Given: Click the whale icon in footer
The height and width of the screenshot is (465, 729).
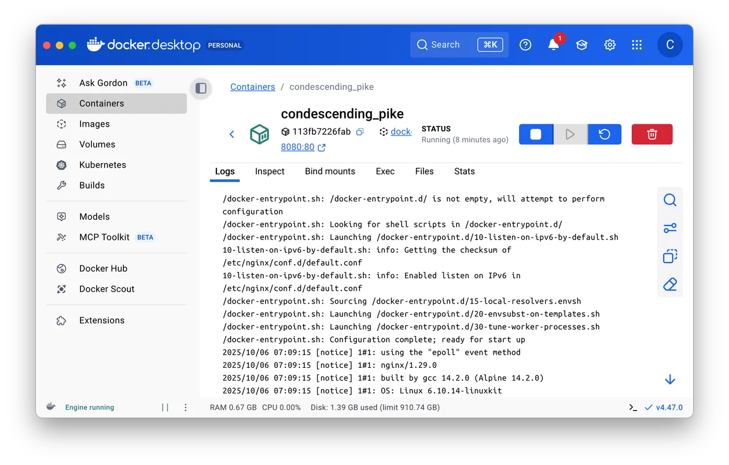Looking at the screenshot, I should [51, 407].
